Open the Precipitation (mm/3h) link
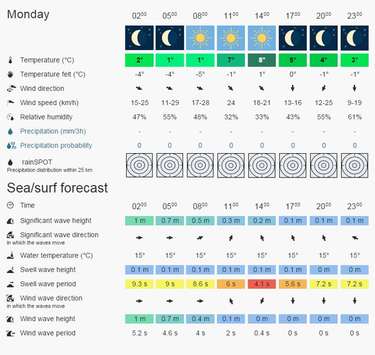375x355 pixels. coord(53,131)
